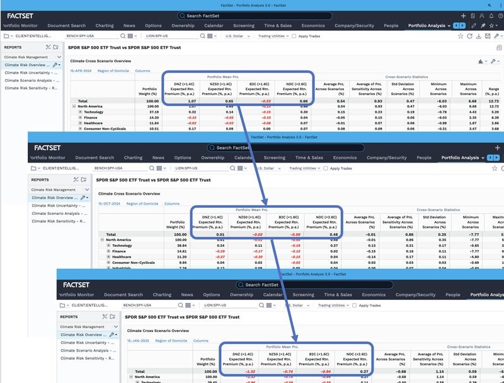The width and height of the screenshot is (504, 383).
Task: Click the LION:SPY-US field in the January 2025 window
Action: coord(230,306)
